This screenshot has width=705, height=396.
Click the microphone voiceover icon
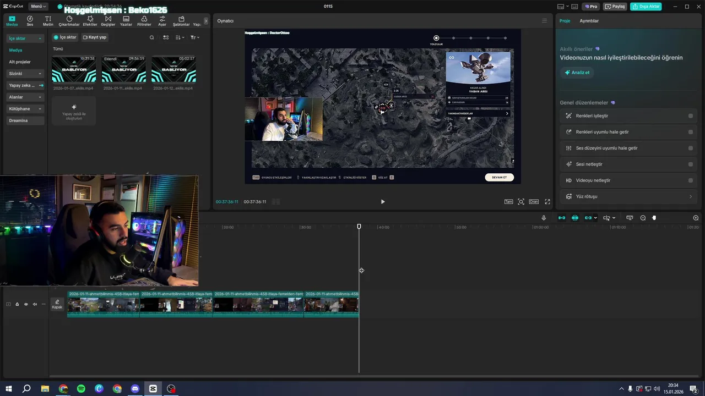(544, 218)
